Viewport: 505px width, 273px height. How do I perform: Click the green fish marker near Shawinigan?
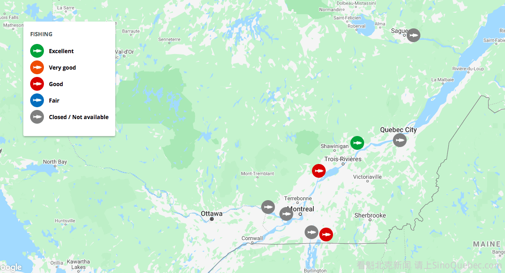pos(357,143)
